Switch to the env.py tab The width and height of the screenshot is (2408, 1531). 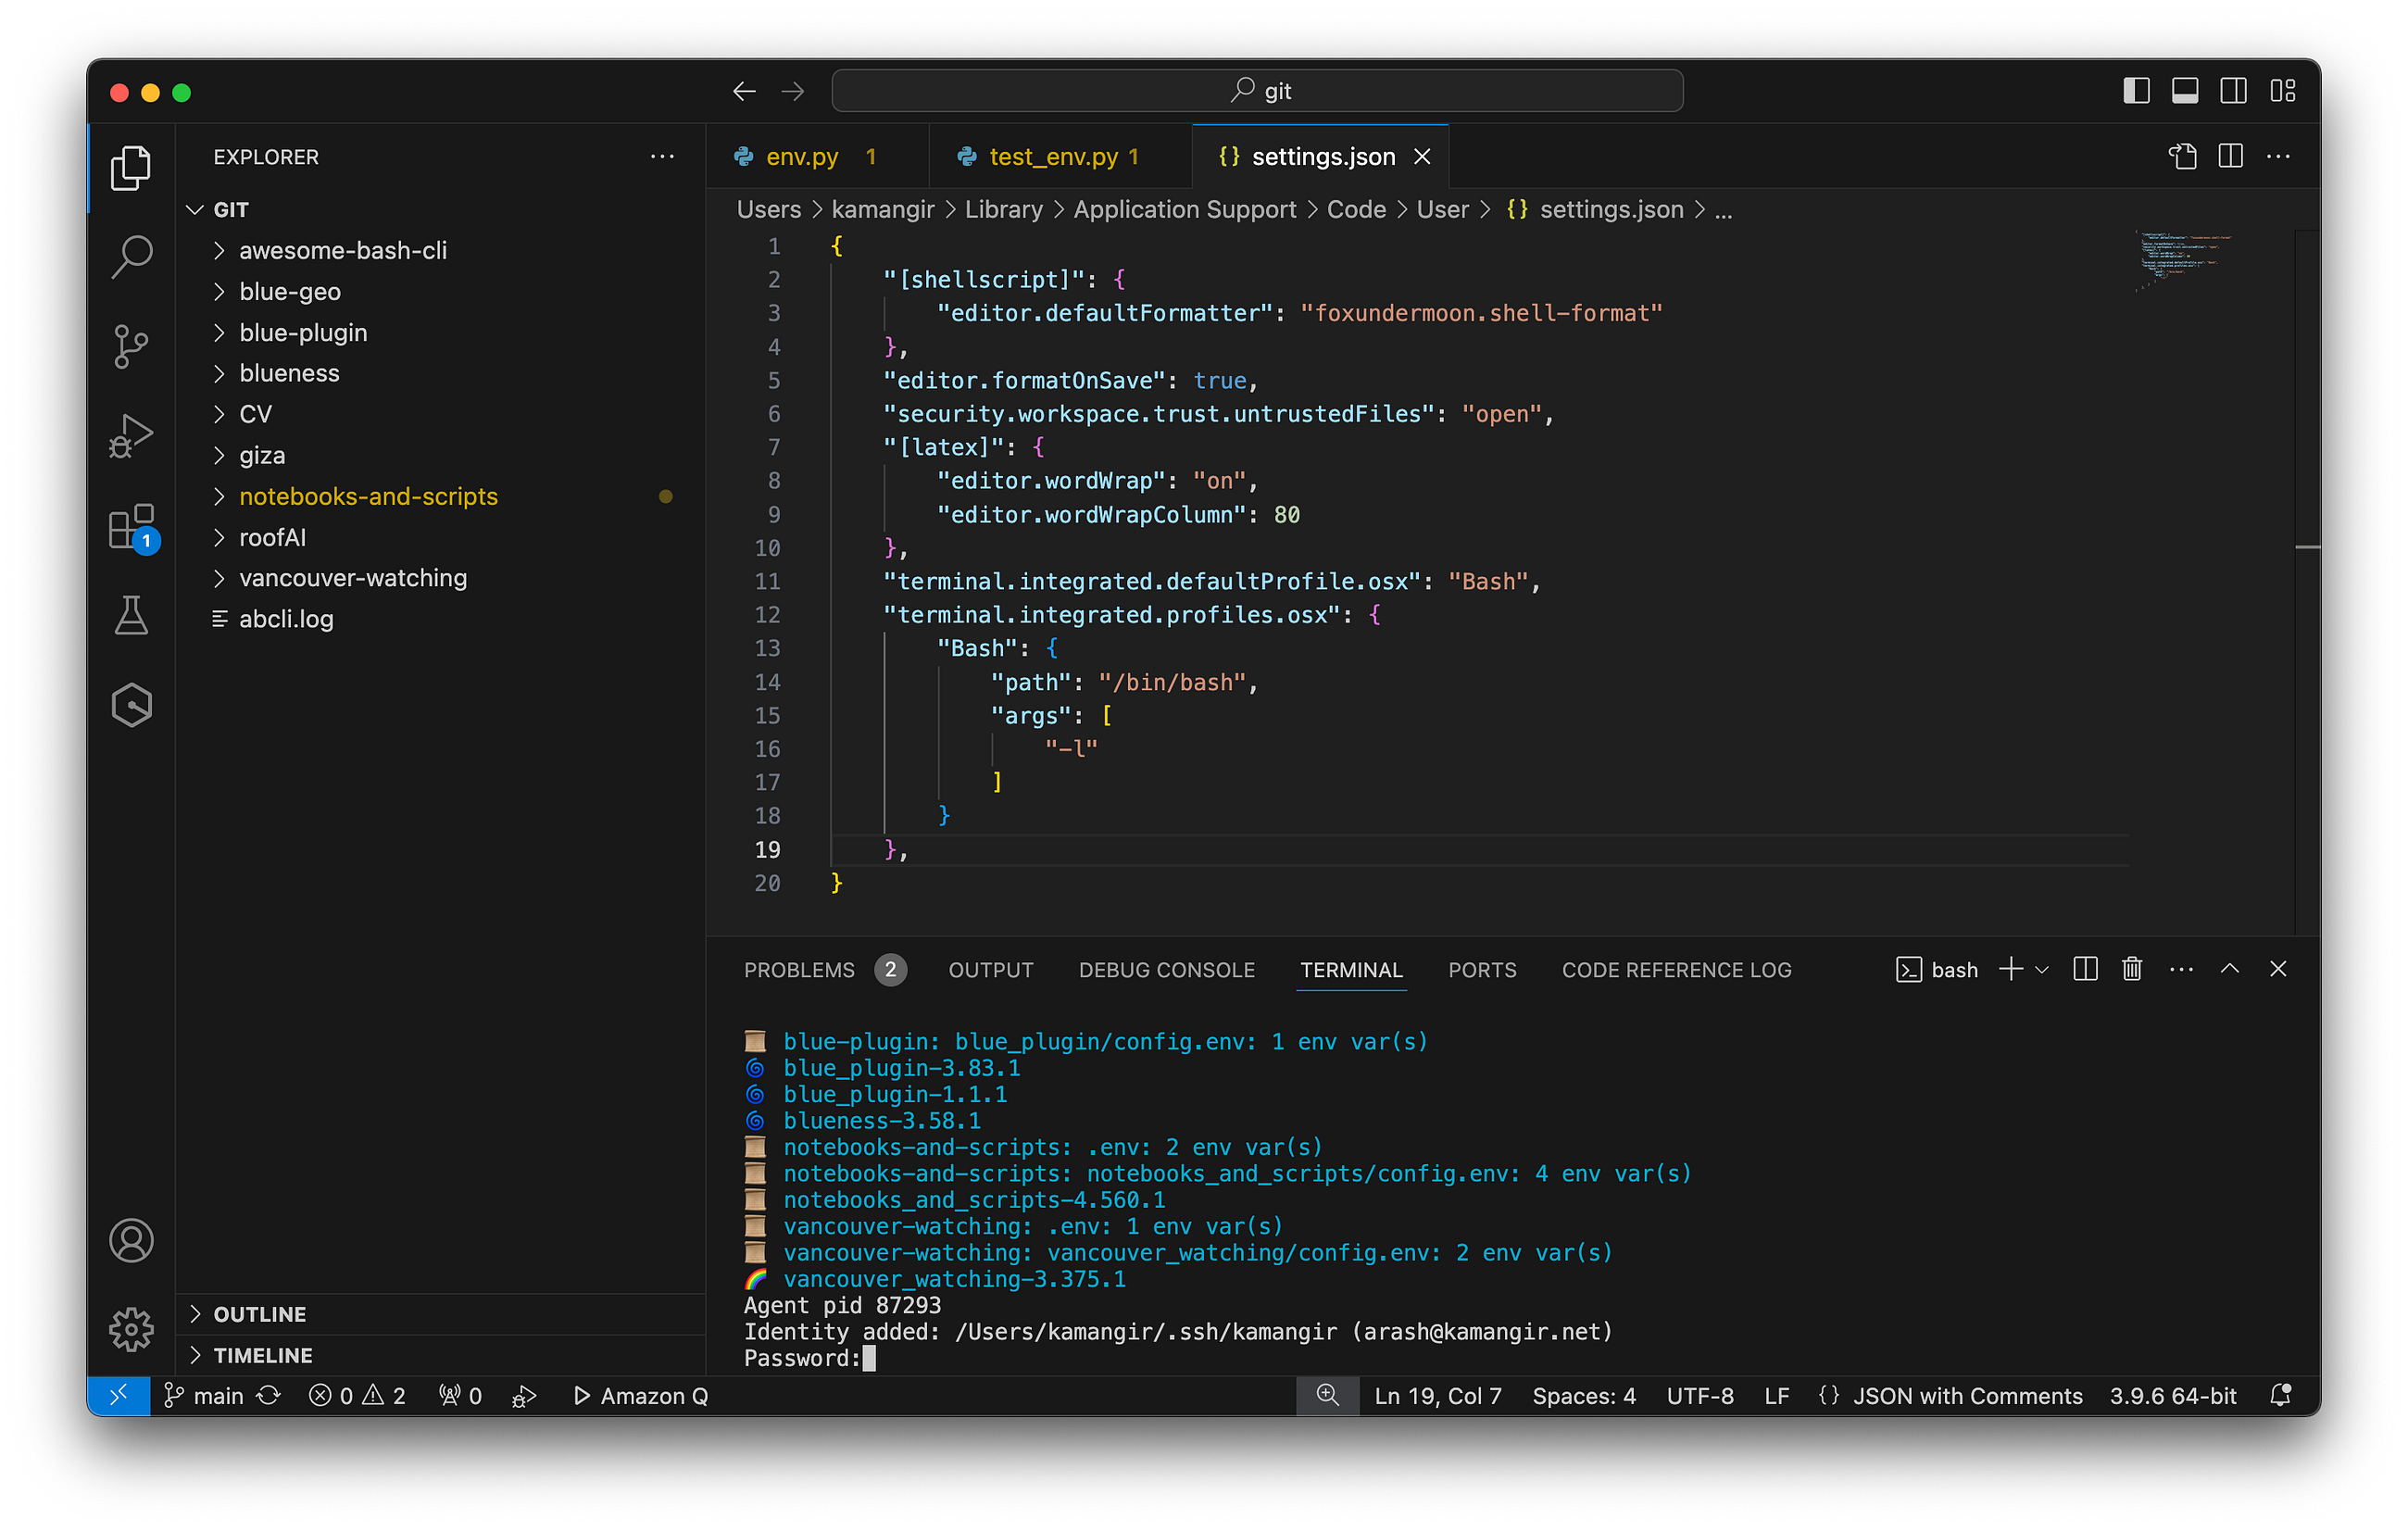click(816, 157)
